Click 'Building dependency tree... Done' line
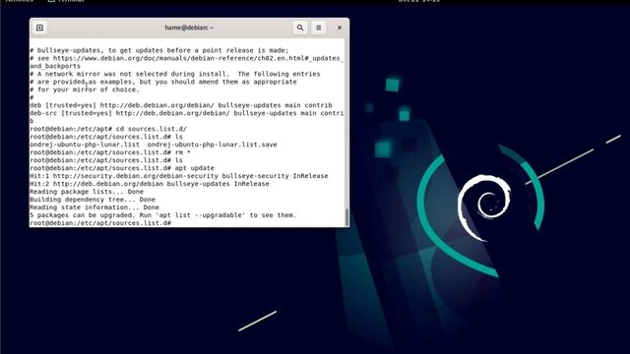The image size is (630, 354). 93,200
